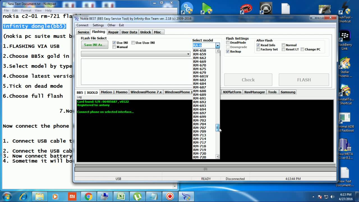Open the NaviManager tab

(x=254, y=92)
